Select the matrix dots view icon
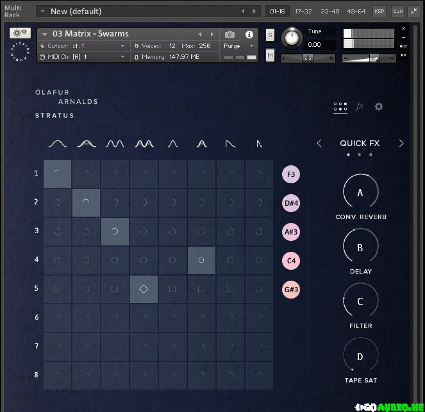This screenshot has height=412, width=425. point(340,107)
